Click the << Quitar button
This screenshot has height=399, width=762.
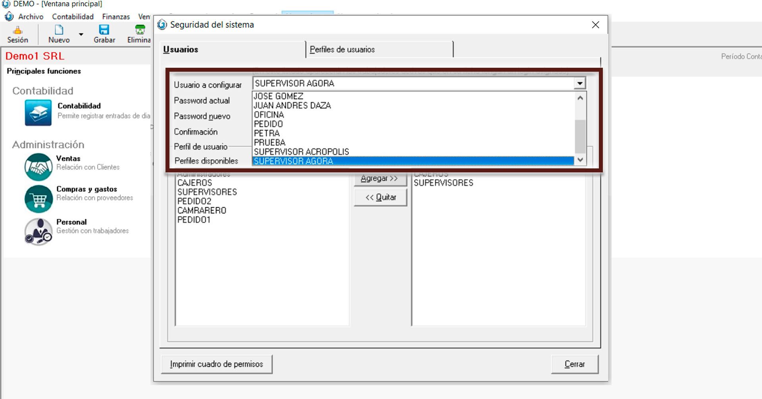[x=380, y=197]
